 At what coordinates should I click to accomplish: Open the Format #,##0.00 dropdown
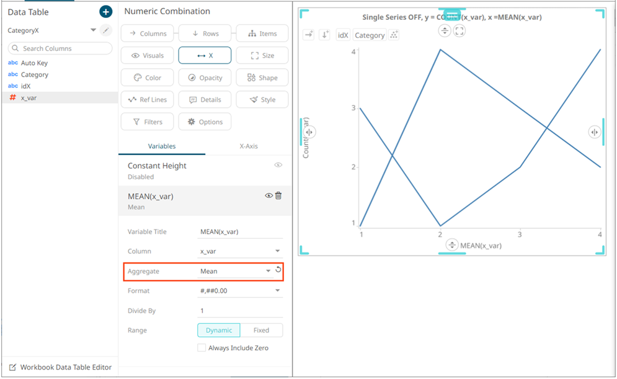(240, 291)
